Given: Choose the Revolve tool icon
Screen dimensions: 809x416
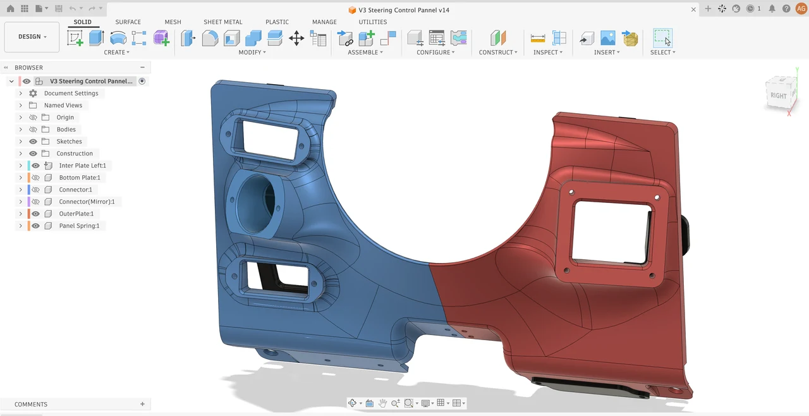Looking at the screenshot, I should (x=118, y=38).
